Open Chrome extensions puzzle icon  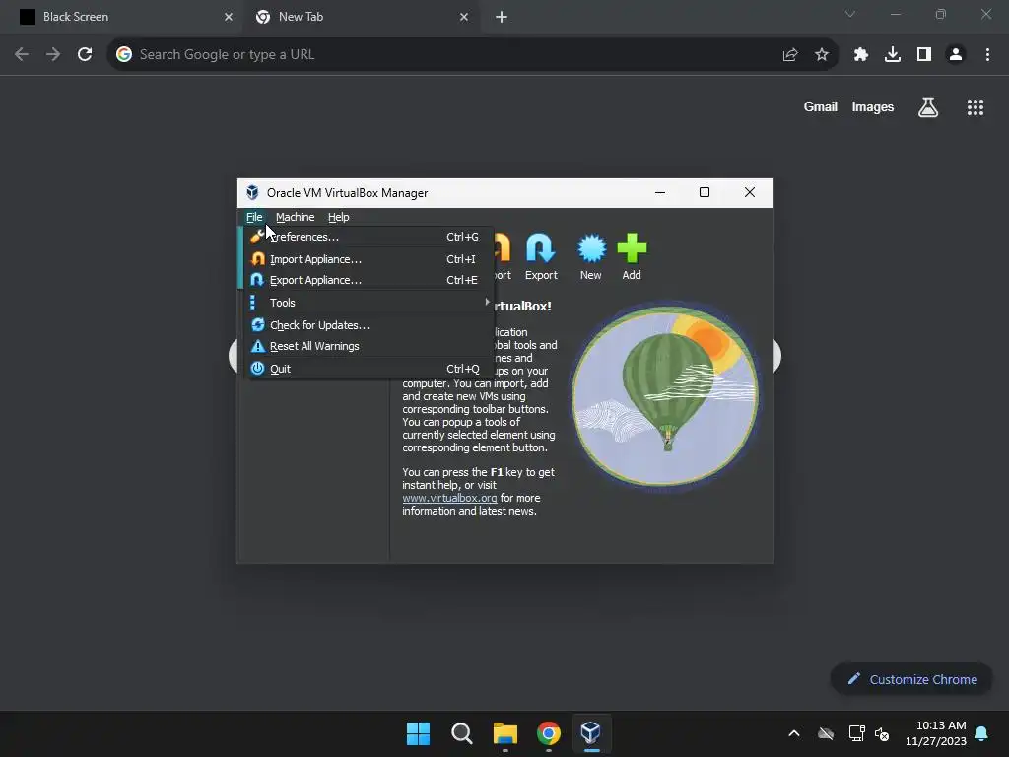[861, 55]
